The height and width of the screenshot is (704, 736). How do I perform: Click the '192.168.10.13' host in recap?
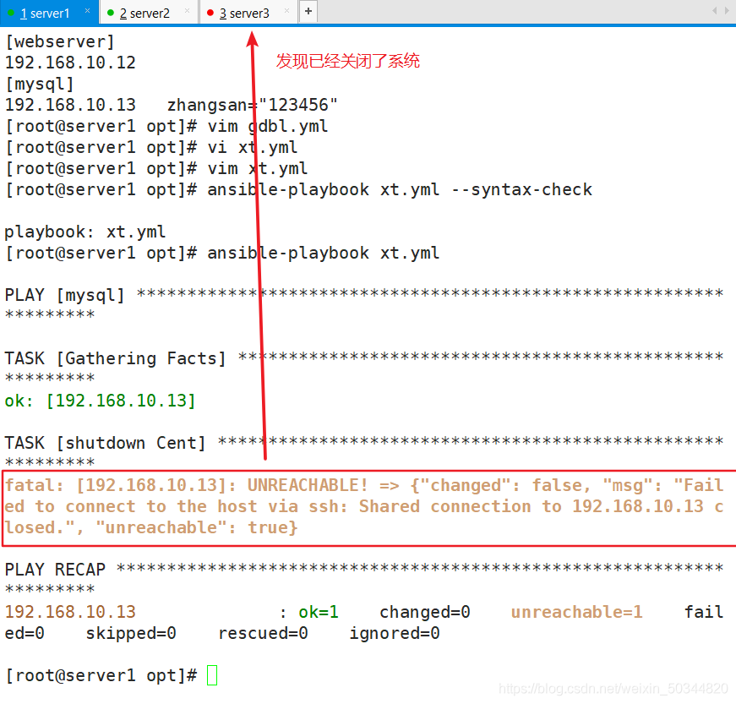tap(70, 612)
